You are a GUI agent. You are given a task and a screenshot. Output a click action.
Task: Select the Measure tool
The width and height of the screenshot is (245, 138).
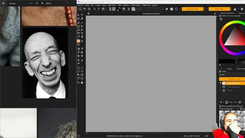pos(82,60)
